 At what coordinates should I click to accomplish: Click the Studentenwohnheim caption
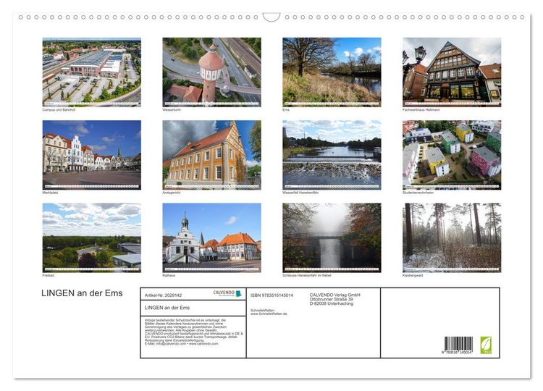(x=418, y=193)
